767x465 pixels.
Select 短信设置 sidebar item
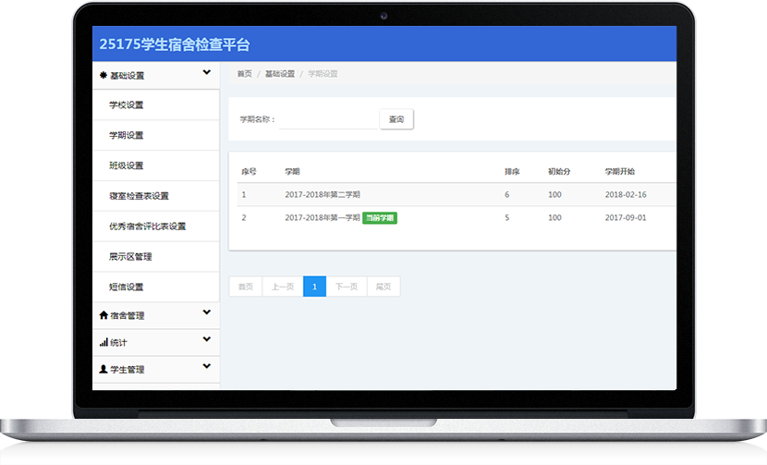point(127,288)
